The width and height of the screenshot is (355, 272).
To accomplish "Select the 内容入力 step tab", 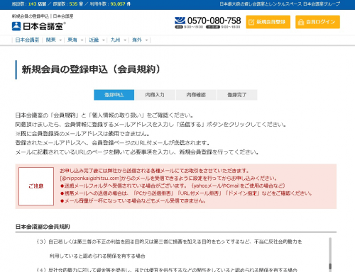I will click(x=155, y=95).
